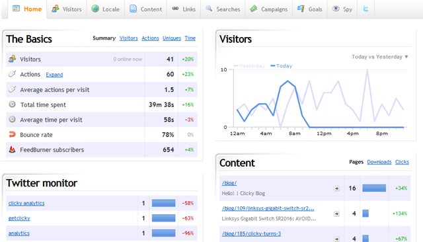Viewport: 423px width, 242px height.
Task: Open the getclicky Twitter search
Action: [19, 218]
